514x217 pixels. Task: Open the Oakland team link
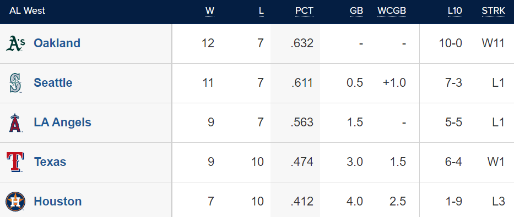click(57, 43)
